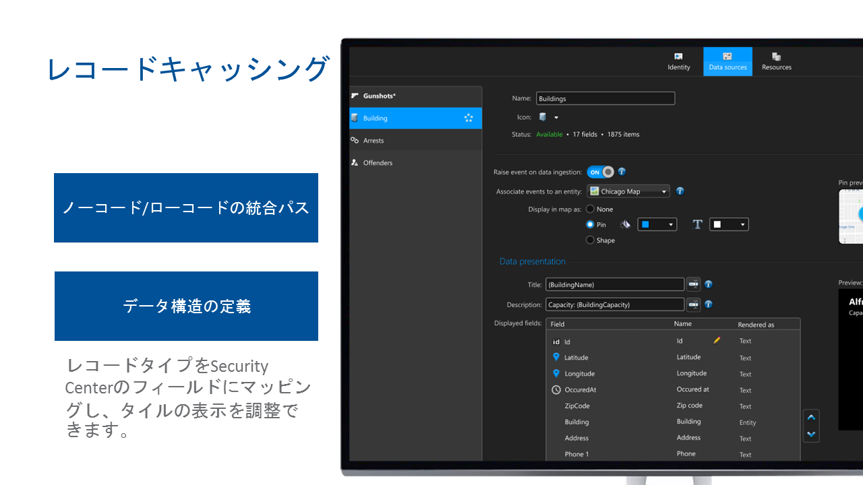Click the 'Occured at' name cell

[x=693, y=389]
